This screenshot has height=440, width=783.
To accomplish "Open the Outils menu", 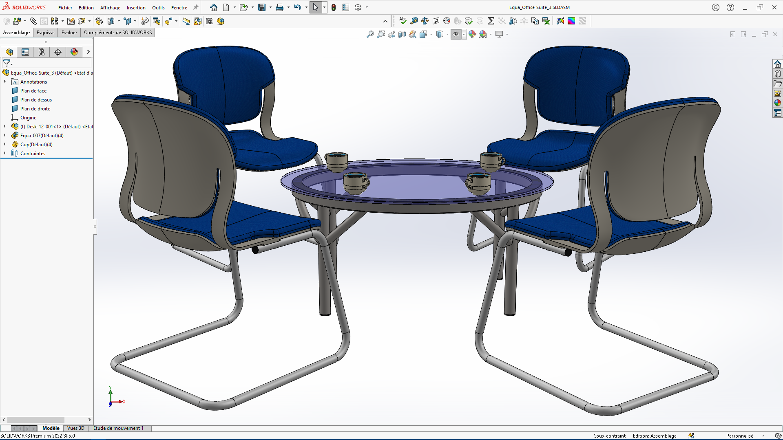I will coord(158,8).
